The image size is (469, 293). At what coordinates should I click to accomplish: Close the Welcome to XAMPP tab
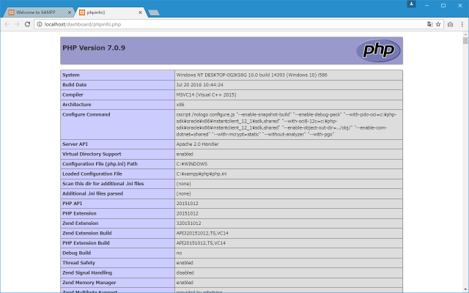tap(70, 12)
